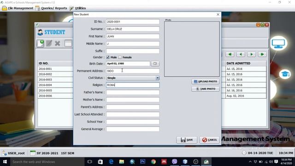Click the Religion field
Viewport: 295px width, 166px height.
133,85
